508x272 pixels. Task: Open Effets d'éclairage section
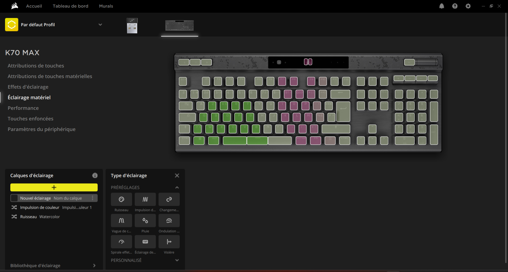pos(28,87)
